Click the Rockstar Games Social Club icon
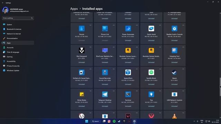Image resolution: width=221 pixels, height=124 pixels. [x=151, y=50]
